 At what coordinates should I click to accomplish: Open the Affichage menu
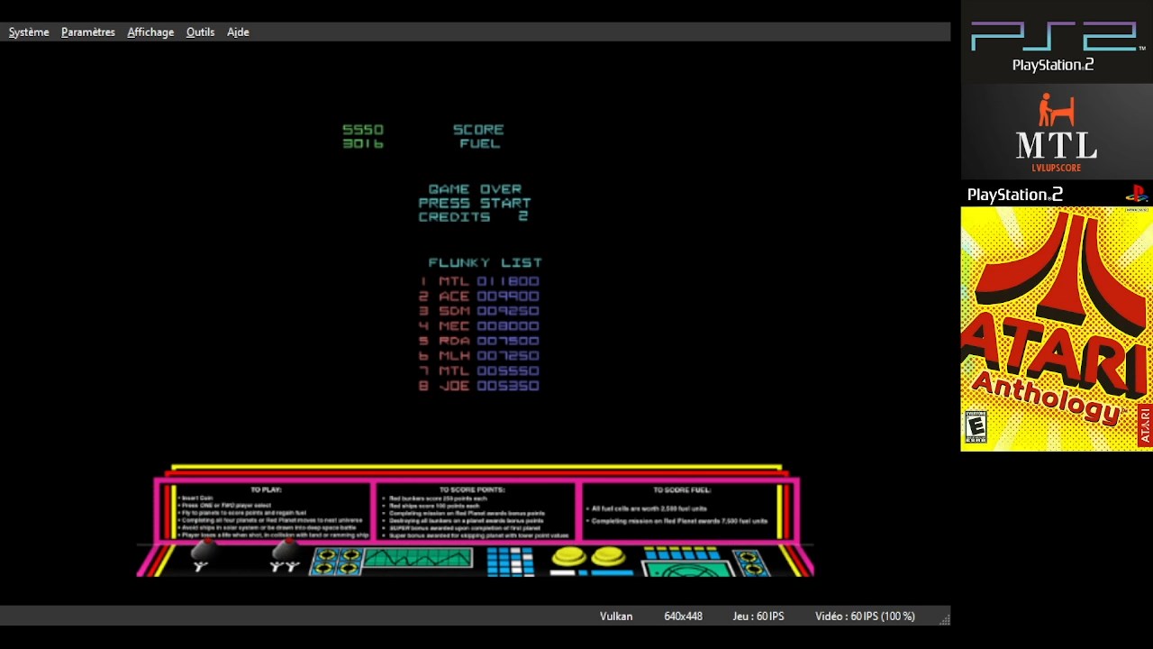point(150,32)
